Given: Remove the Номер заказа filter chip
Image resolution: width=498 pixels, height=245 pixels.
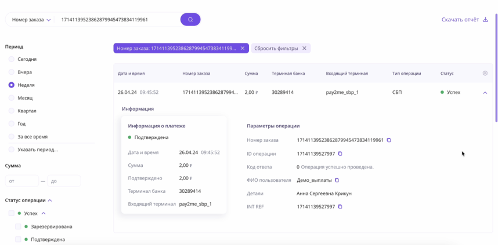Looking at the screenshot, I should point(243,49).
